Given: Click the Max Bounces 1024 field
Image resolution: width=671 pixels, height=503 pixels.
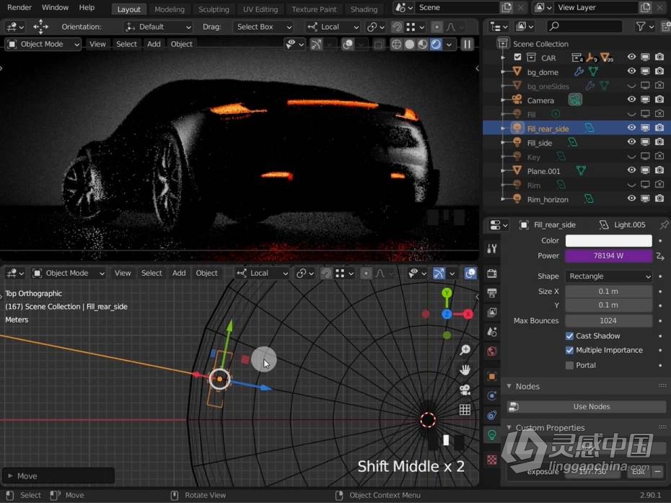Looking at the screenshot, I should pos(608,320).
